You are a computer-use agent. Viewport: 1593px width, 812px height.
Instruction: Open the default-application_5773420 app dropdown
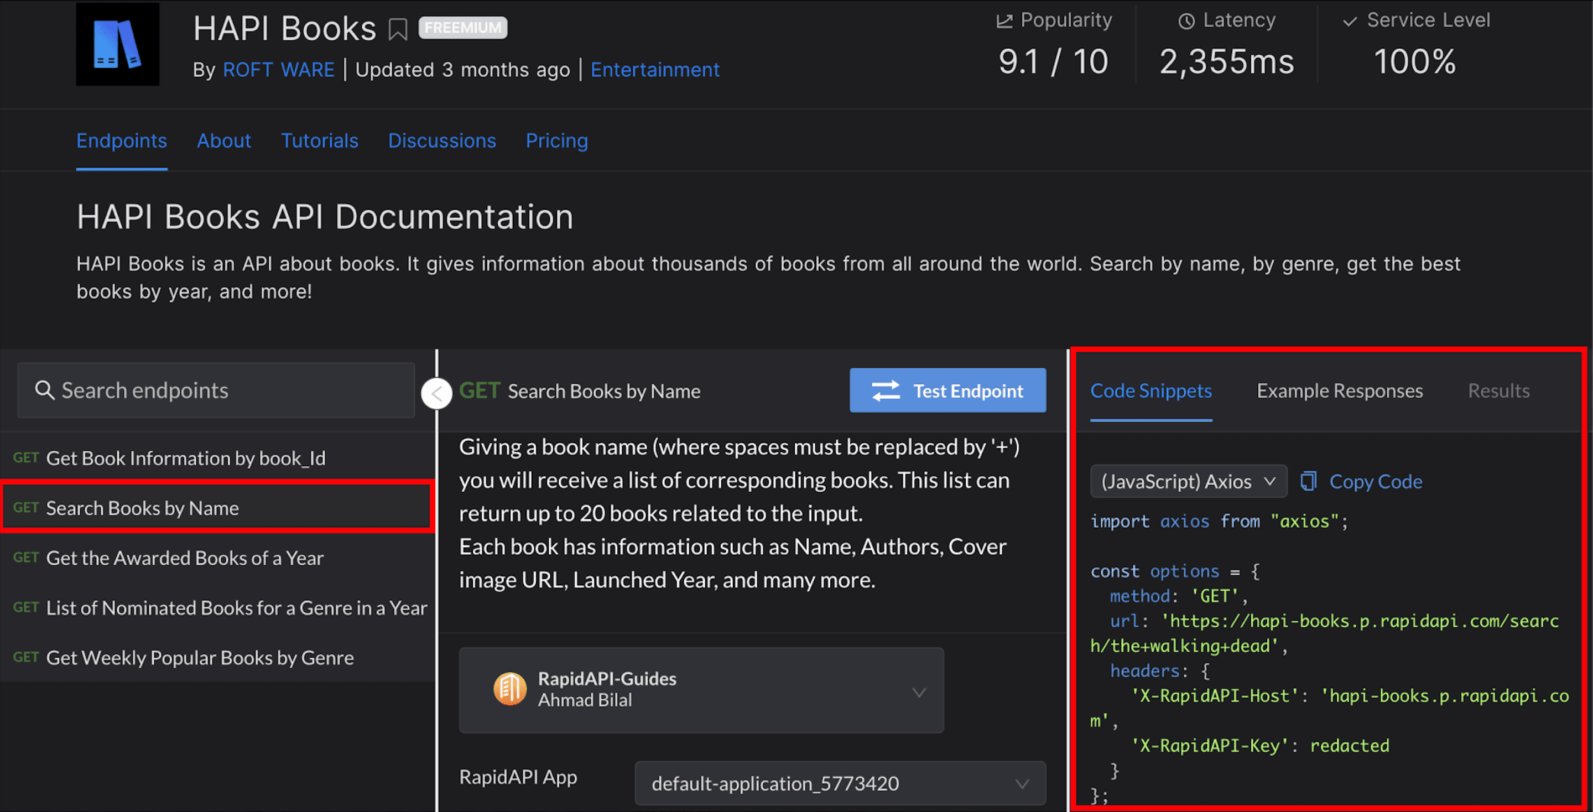point(840,783)
